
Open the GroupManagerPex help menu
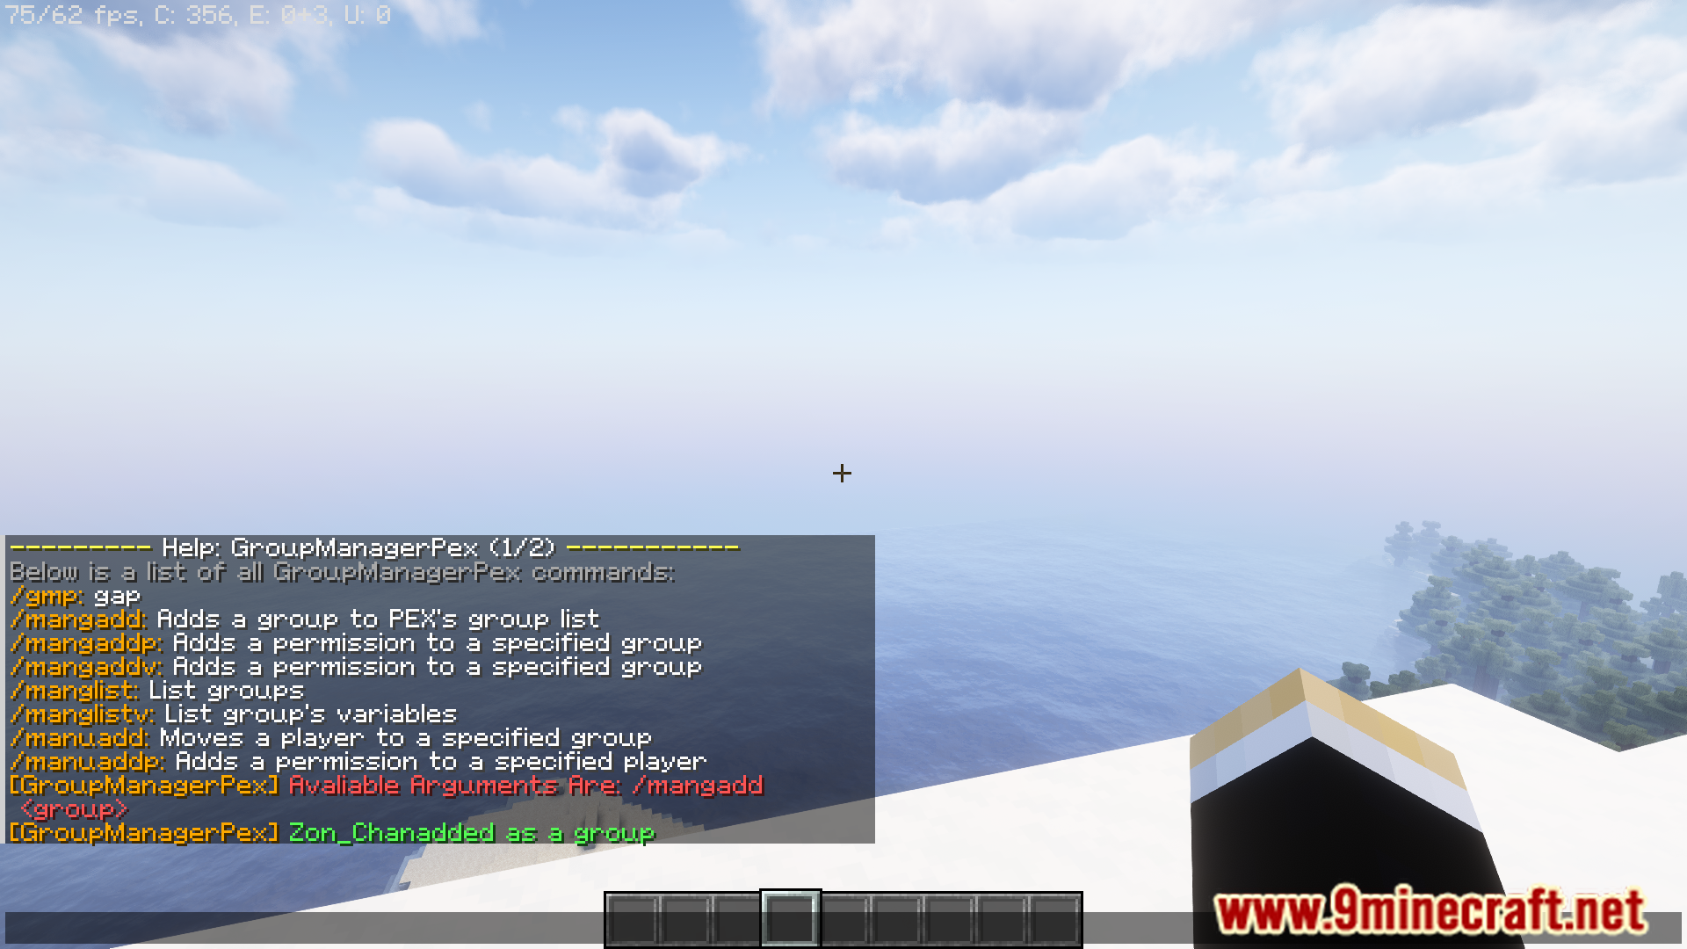pos(372,546)
